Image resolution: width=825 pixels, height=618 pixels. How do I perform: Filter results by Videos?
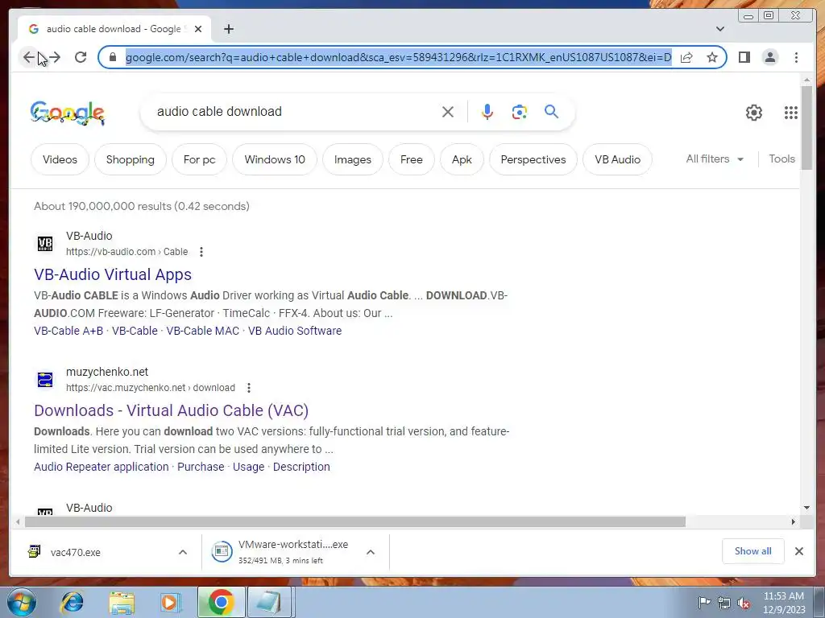coord(60,159)
